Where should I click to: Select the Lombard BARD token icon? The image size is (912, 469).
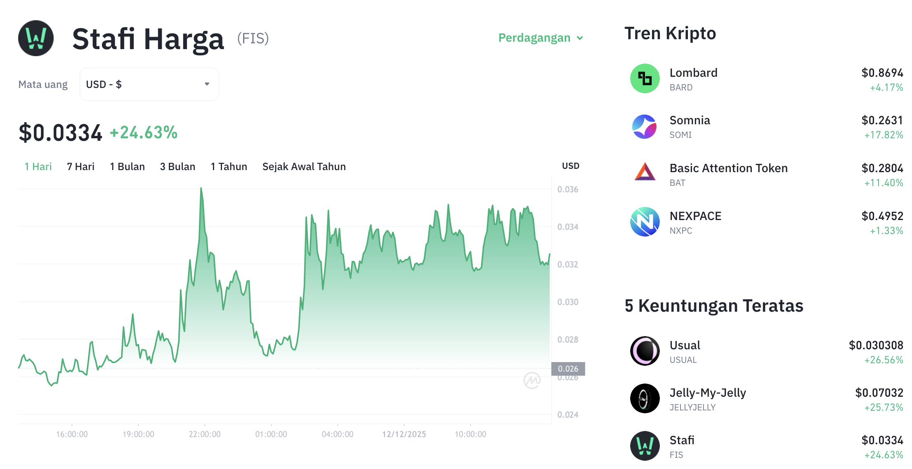[645, 79]
